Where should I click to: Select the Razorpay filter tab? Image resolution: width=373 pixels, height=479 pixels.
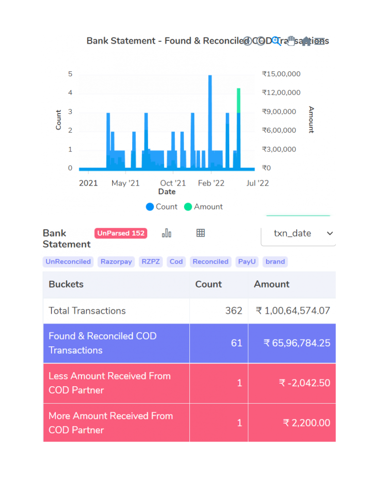(x=116, y=261)
